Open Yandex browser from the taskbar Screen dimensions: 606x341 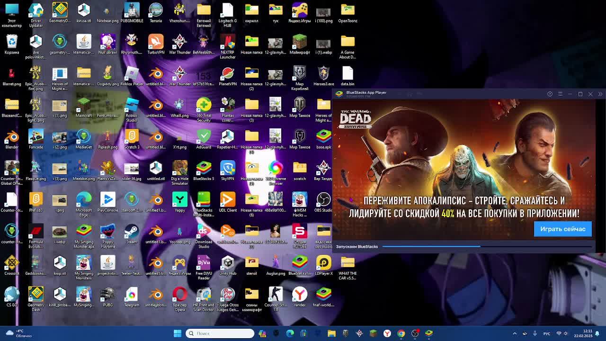[x=387, y=333]
